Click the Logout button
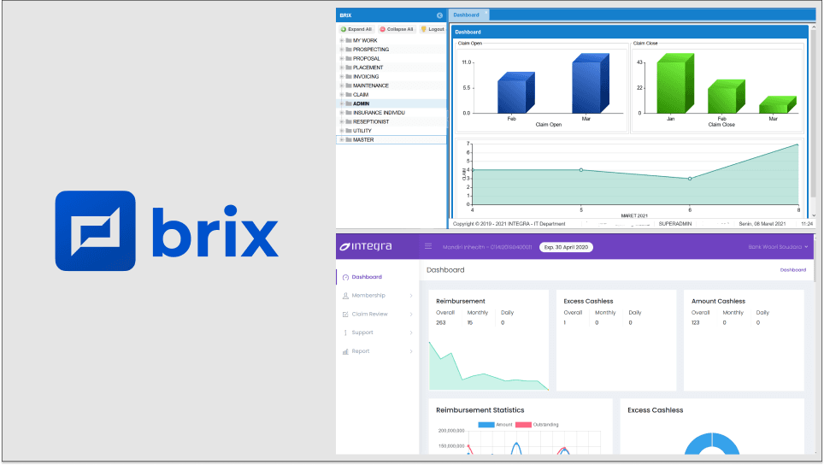The height and width of the screenshot is (465, 824). tap(433, 29)
